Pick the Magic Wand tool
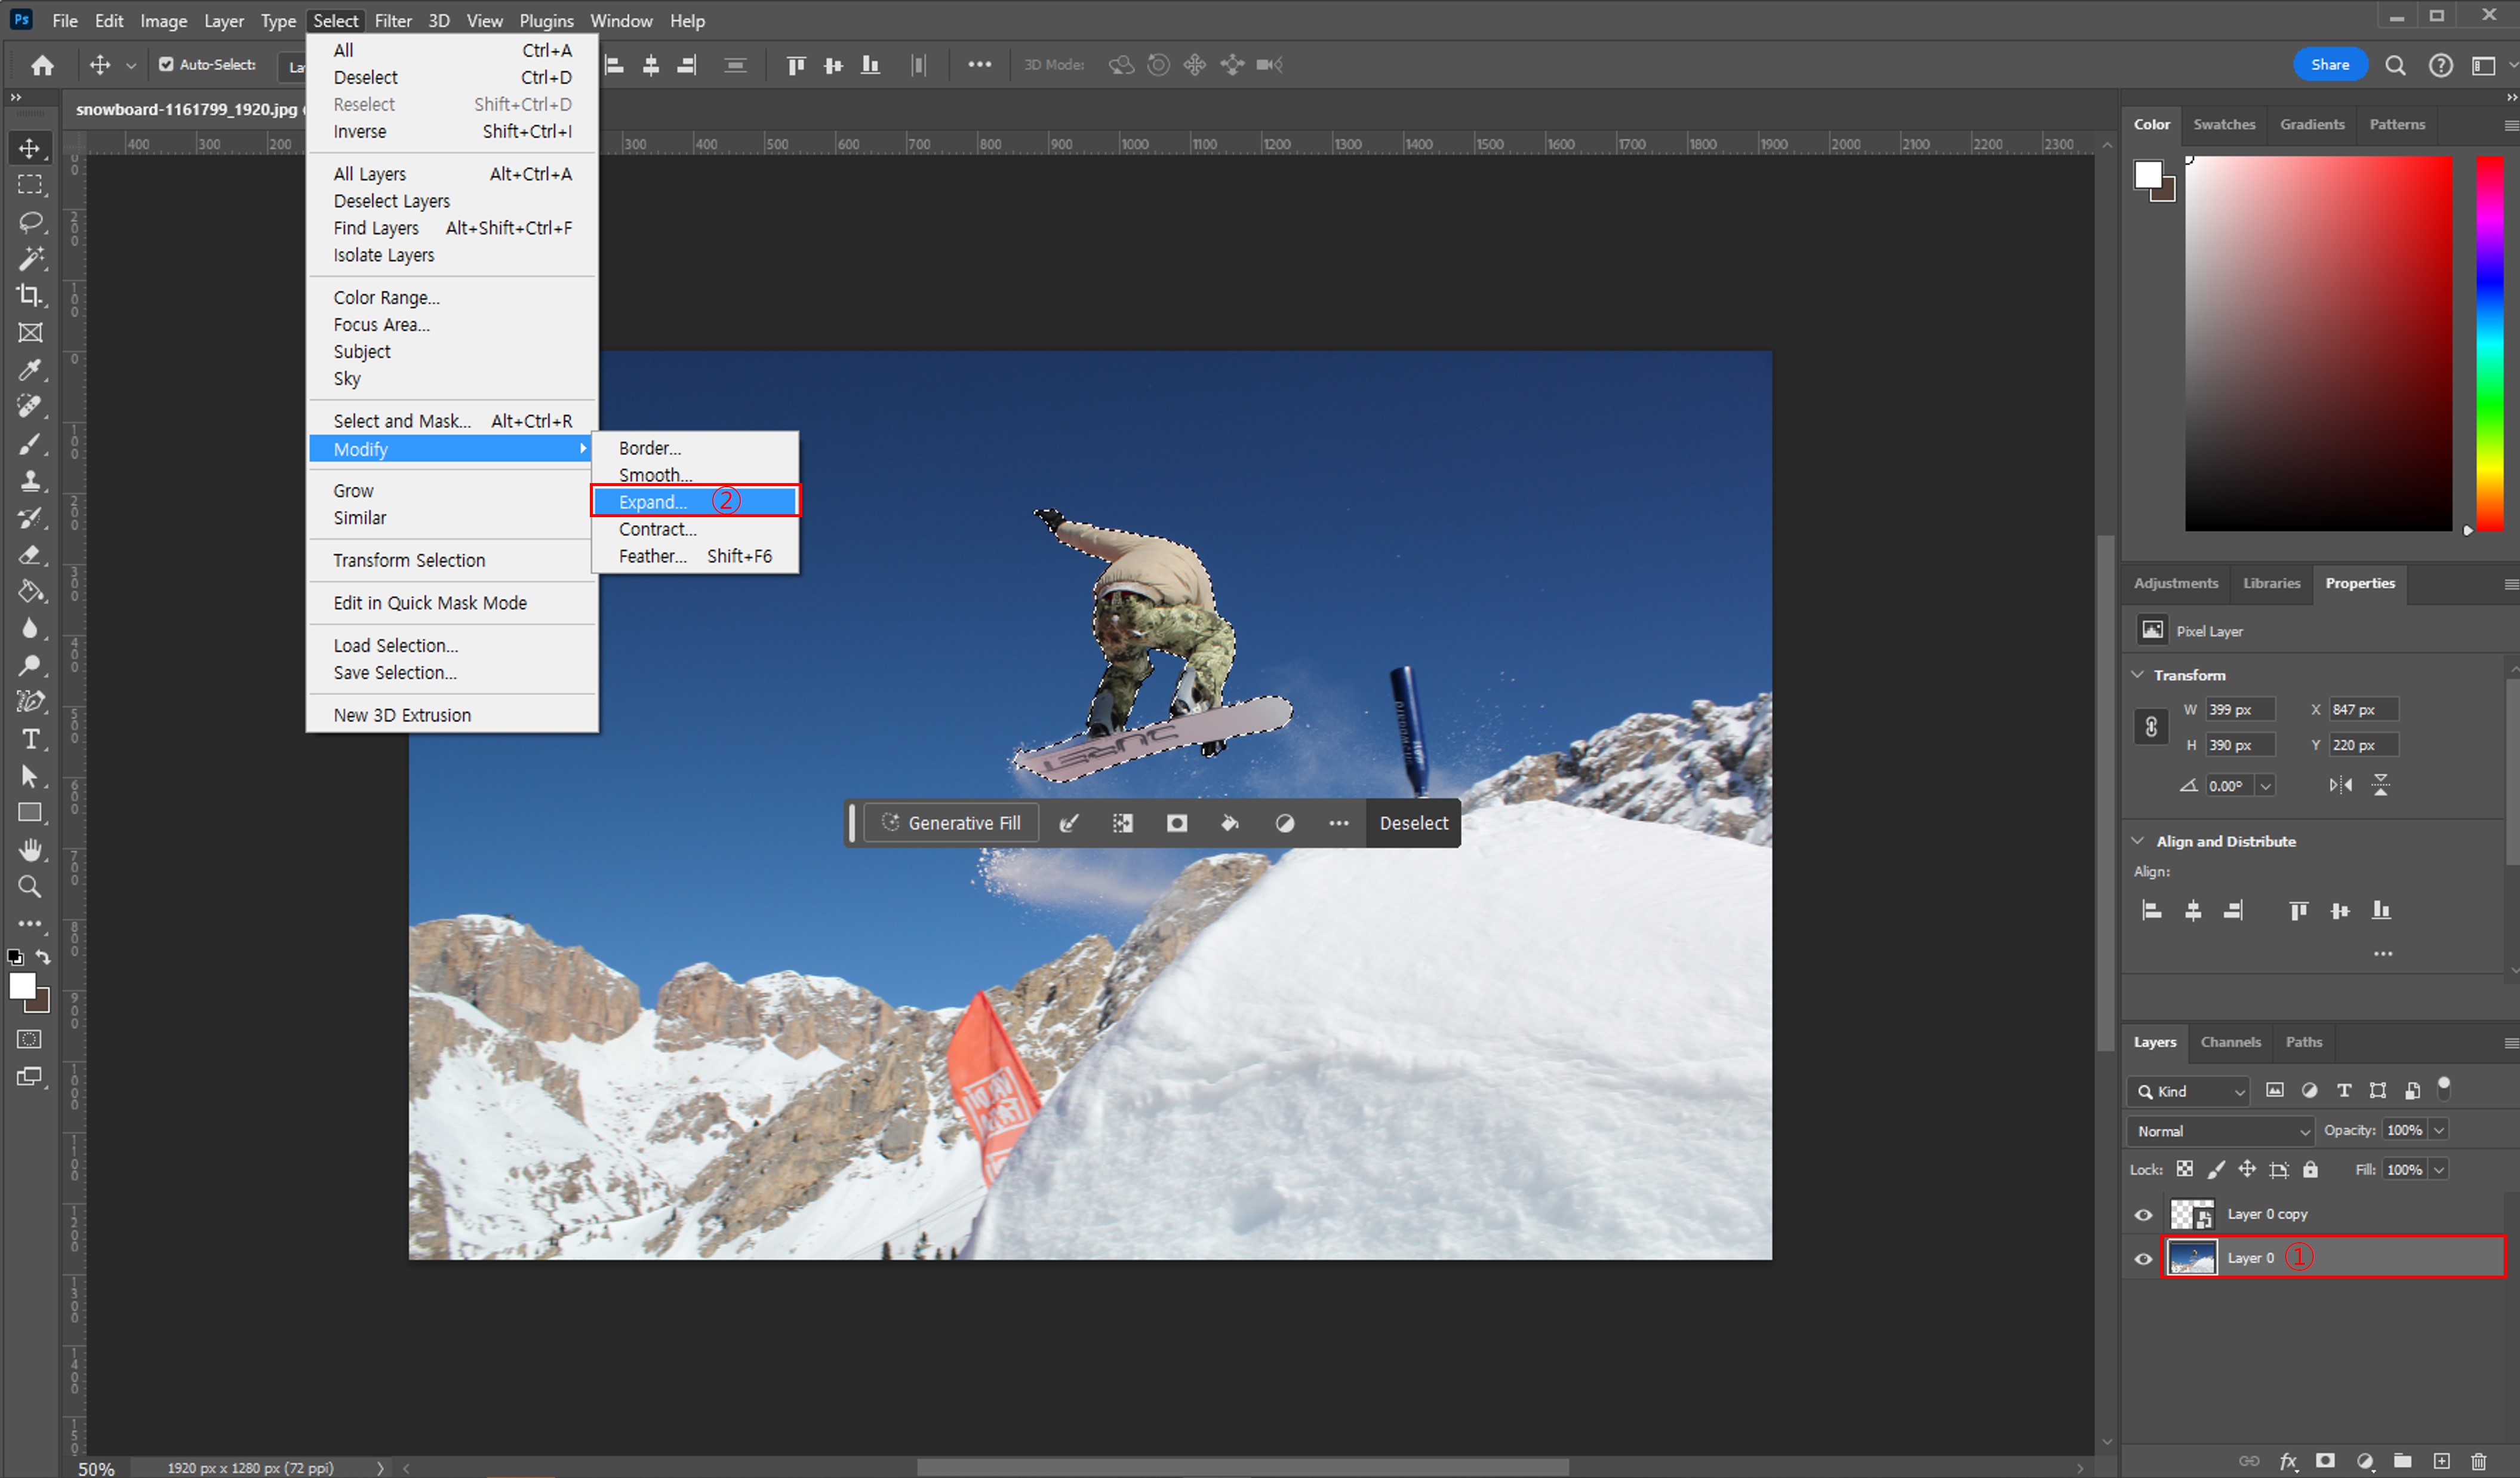 30,258
